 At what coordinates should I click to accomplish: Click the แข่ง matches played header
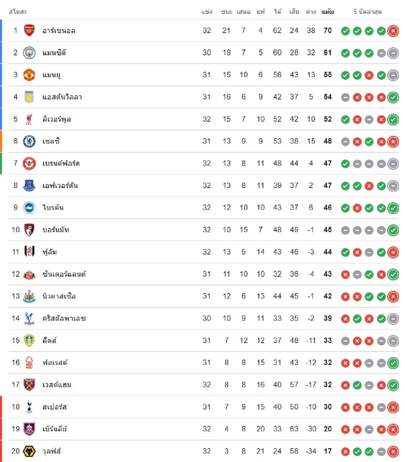(x=207, y=12)
